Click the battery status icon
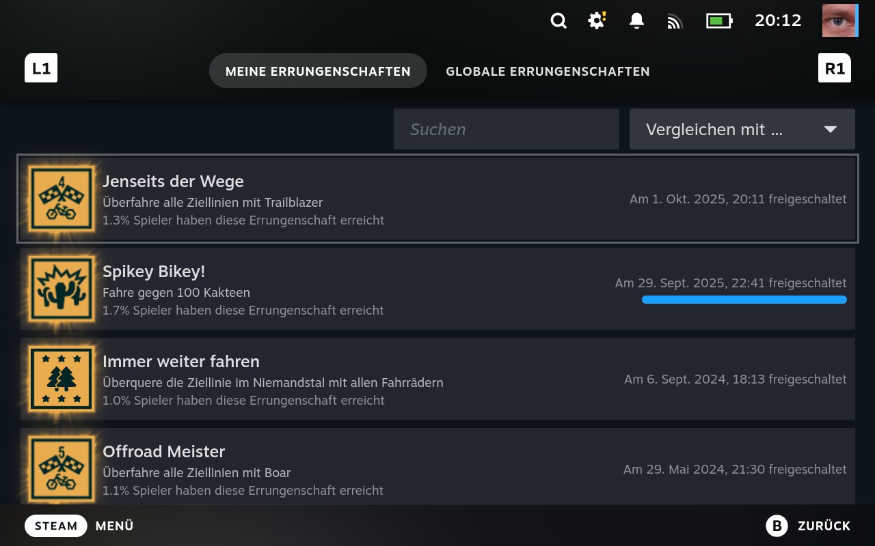This screenshot has height=546, width=875. [x=718, y=21]
